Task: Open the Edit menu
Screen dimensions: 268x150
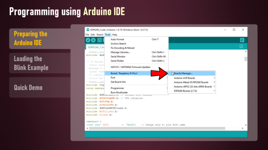Action: point(93,35)
